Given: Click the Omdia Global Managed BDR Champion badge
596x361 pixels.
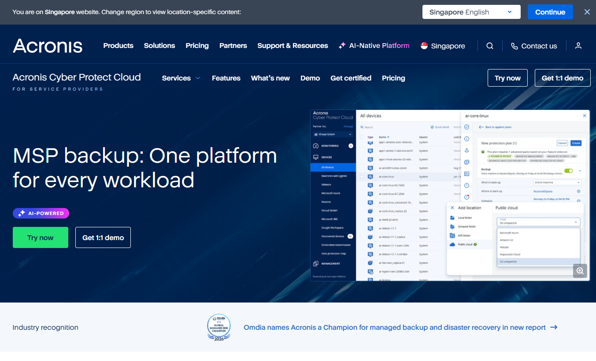Looking at the screenshot, I should click(x=219, y=328).
